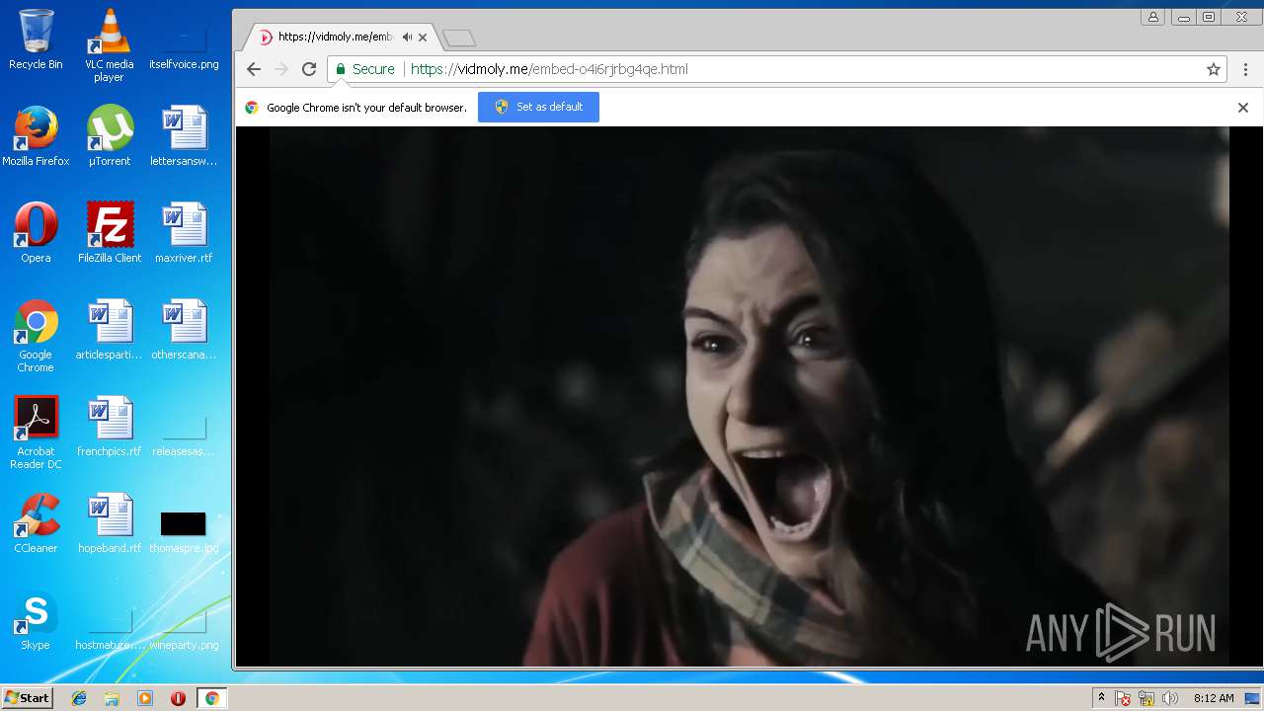Image resolution: width=1264 pixels, height=711 pixels.
Task: Open the Windows Start menu
Action: coord(27,698)
